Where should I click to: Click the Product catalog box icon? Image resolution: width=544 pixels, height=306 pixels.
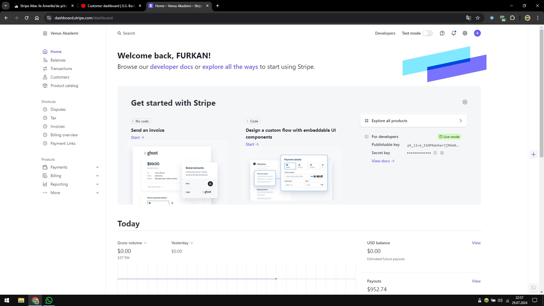45,86
